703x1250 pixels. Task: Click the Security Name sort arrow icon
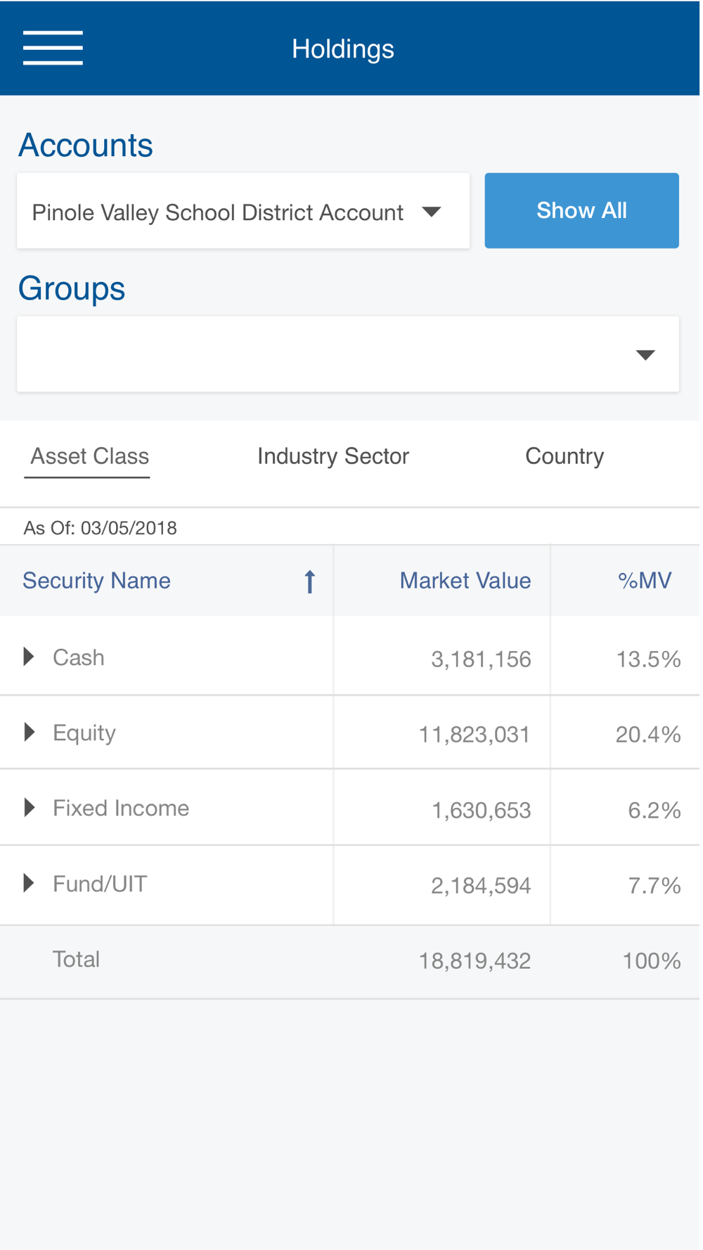(x=309, y=582)
